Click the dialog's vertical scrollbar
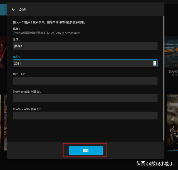The width and height of the screenshot is (178, 170). tap(164, 78)
